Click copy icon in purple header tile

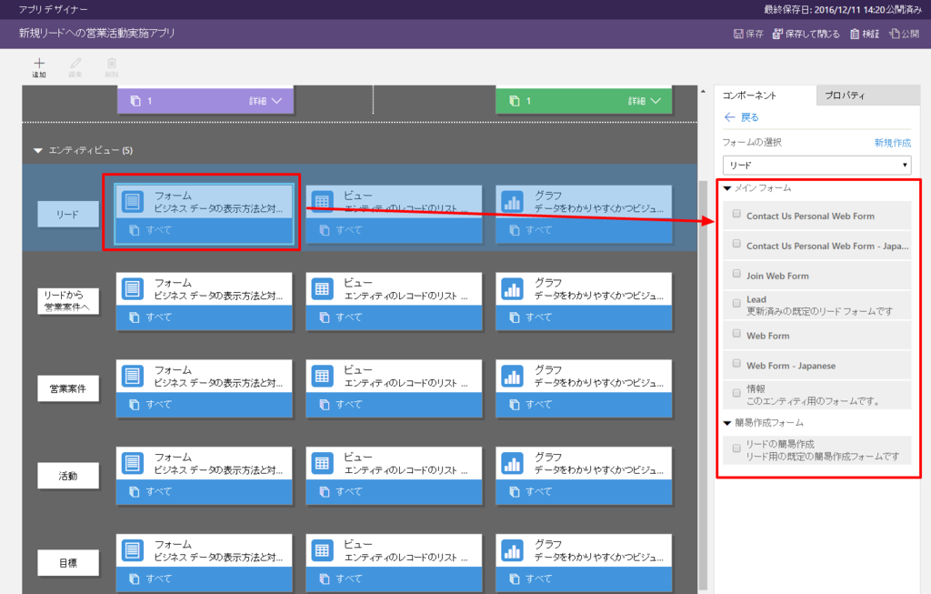point(135,101)
